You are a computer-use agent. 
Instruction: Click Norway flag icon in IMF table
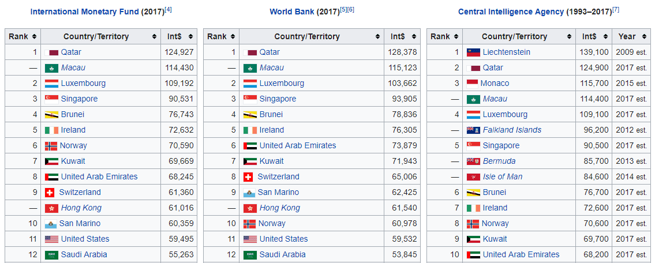(51, 146)
